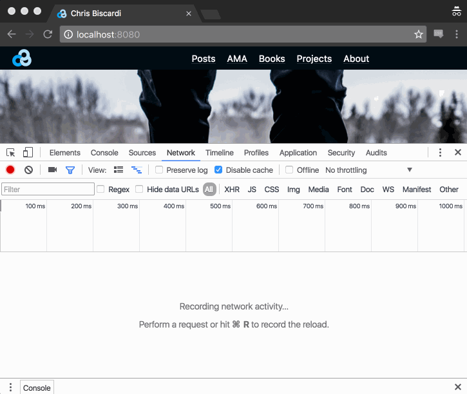Screen dimensions: 467x394
Task: Bookmark this page with the star icon
Action: tap(419, 34)
